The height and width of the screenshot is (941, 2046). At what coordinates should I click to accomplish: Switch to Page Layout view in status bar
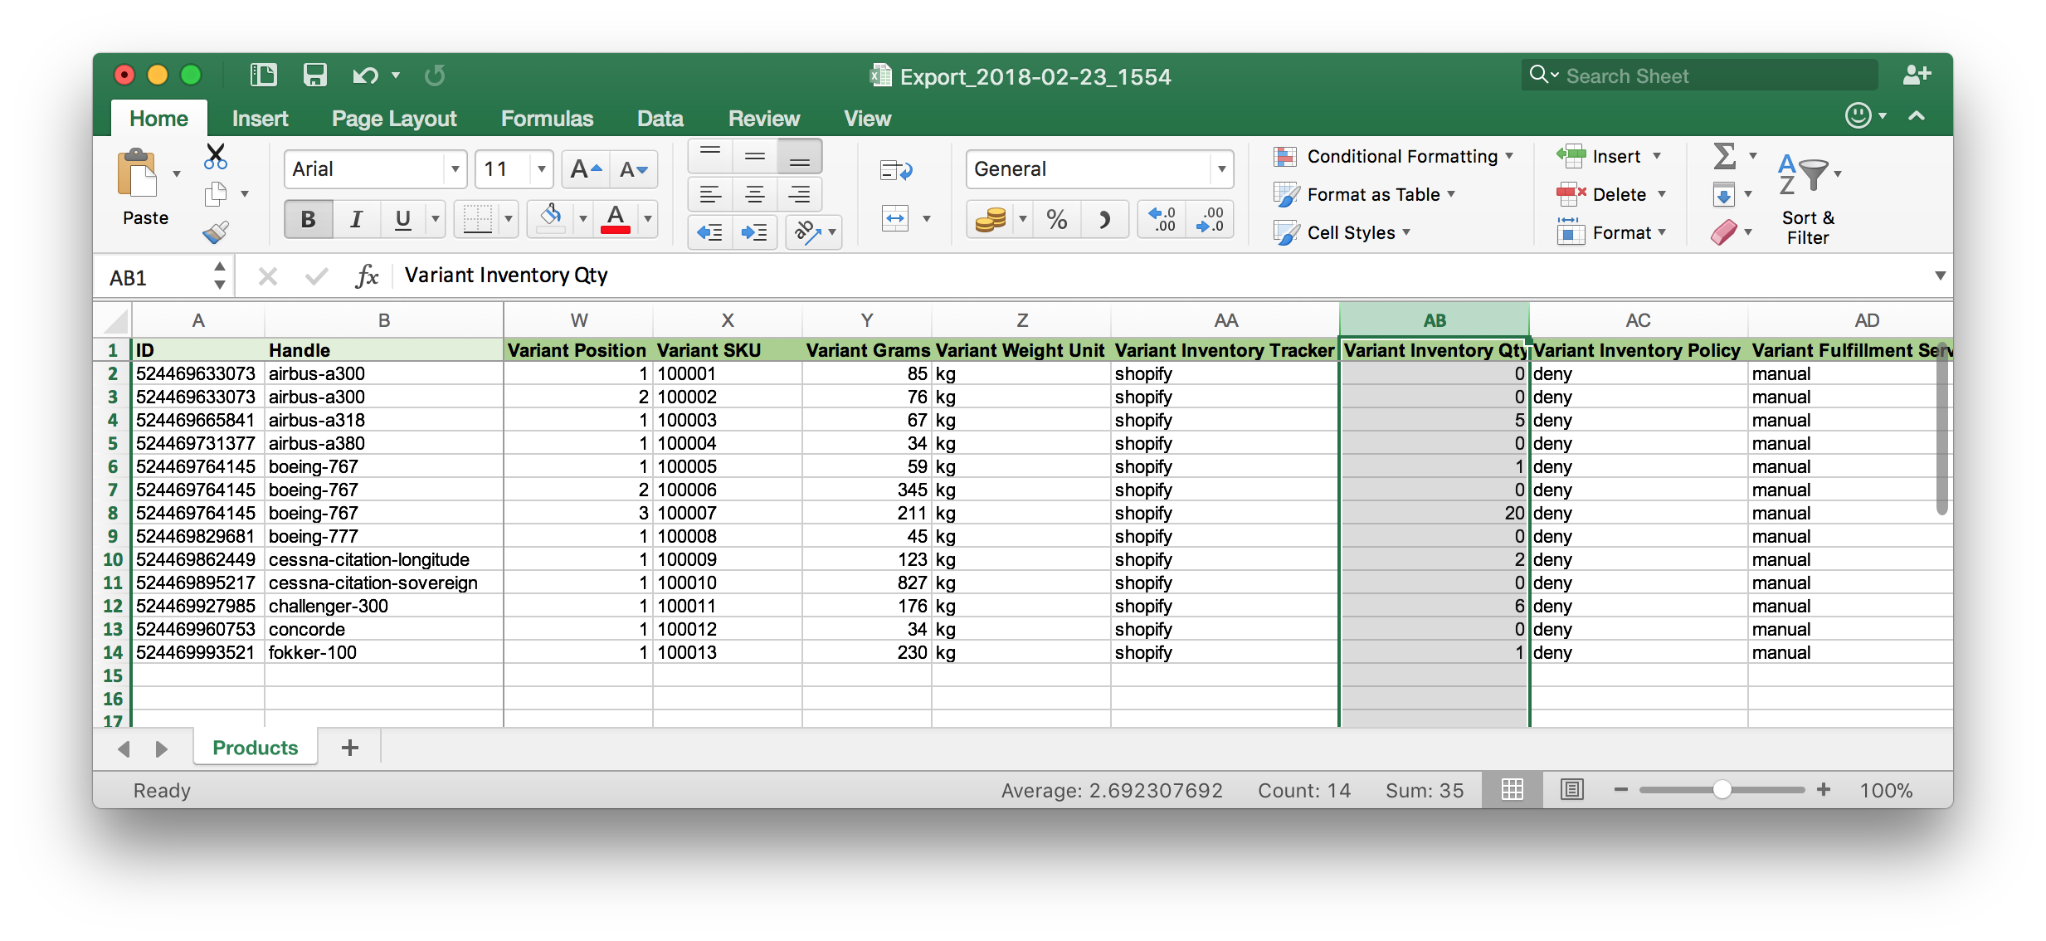(x=1571, y=789)
